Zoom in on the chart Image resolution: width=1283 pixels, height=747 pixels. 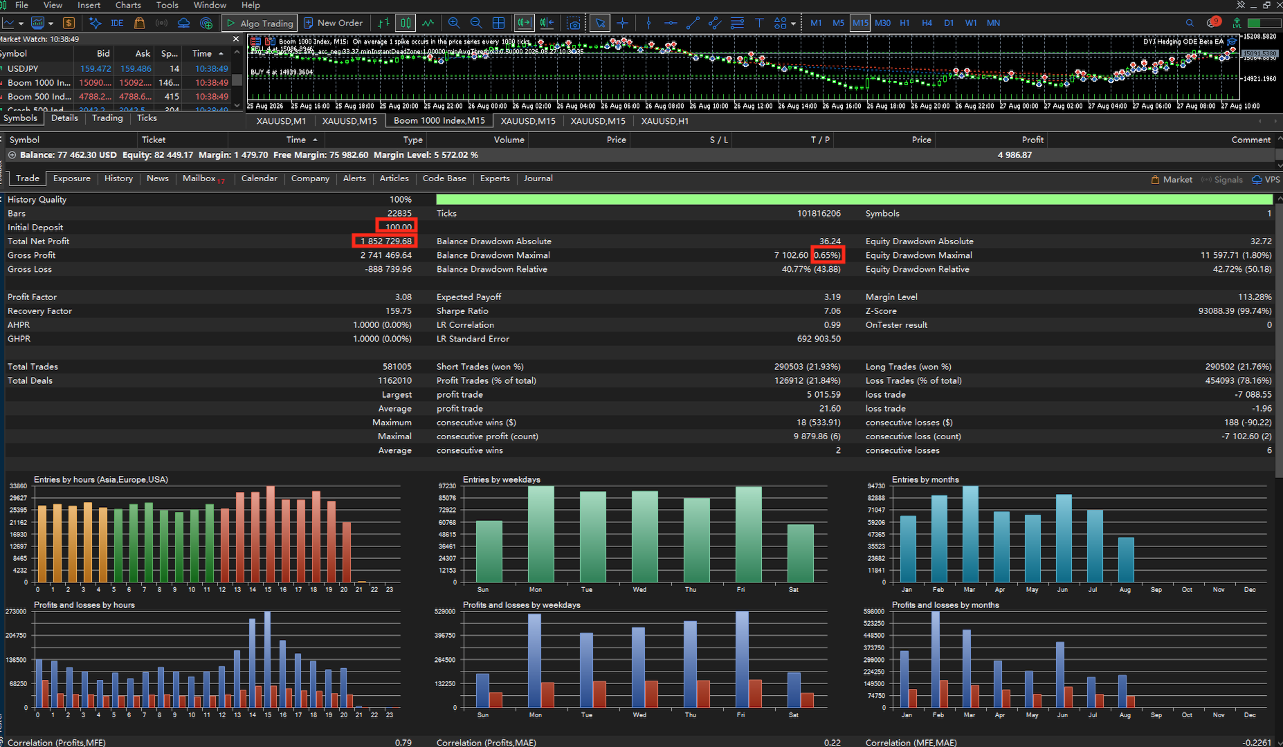click(454, 23)
